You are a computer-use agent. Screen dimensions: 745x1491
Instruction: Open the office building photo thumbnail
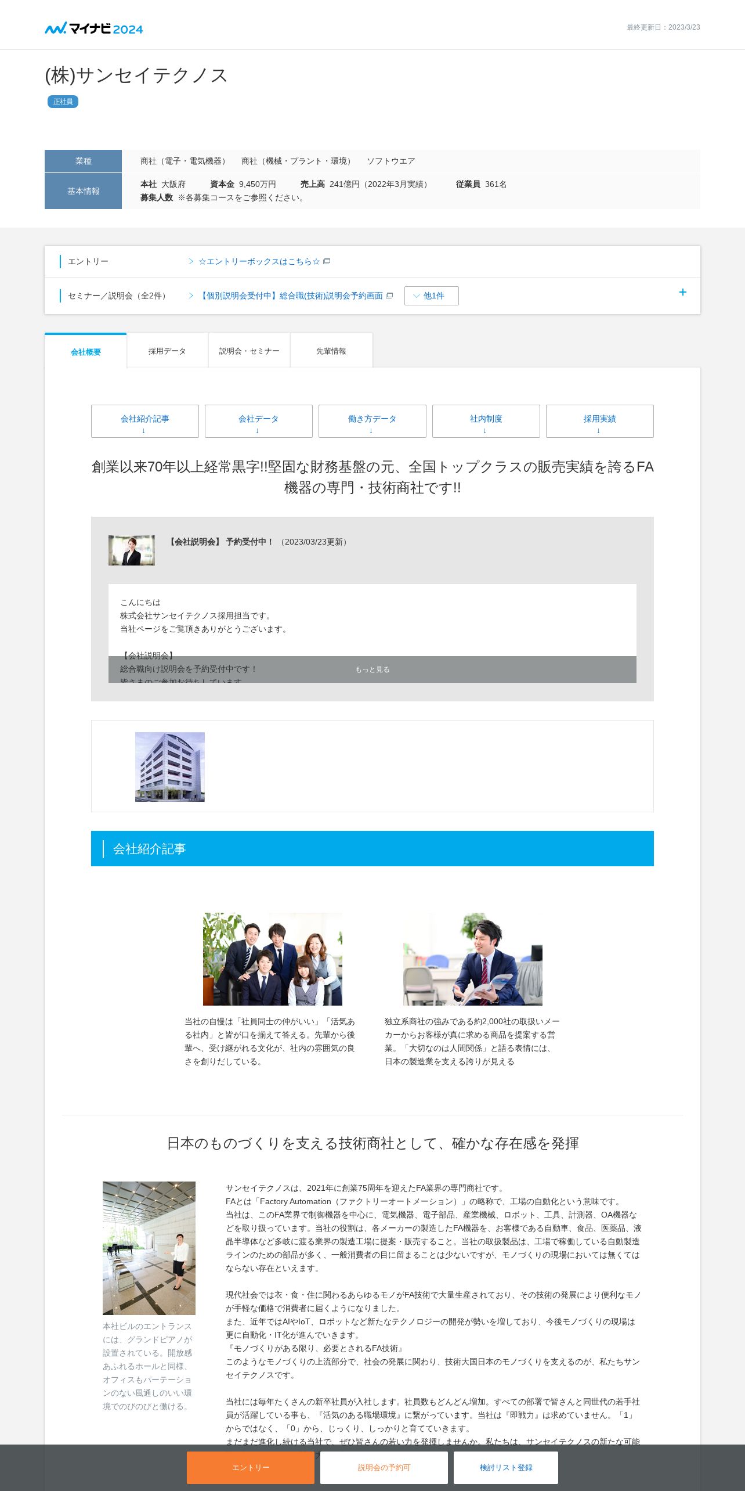click(x=170, y=767)
